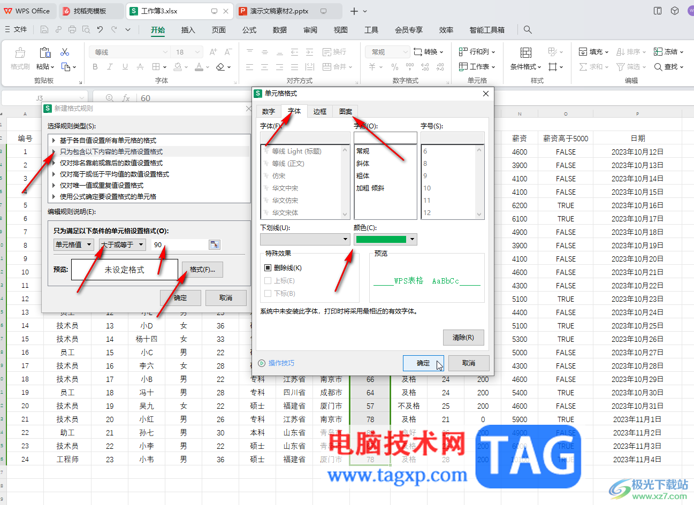Open the 数据 ribbon tab
The height and width of the screenshot is (505, 694).
(280, 30)
